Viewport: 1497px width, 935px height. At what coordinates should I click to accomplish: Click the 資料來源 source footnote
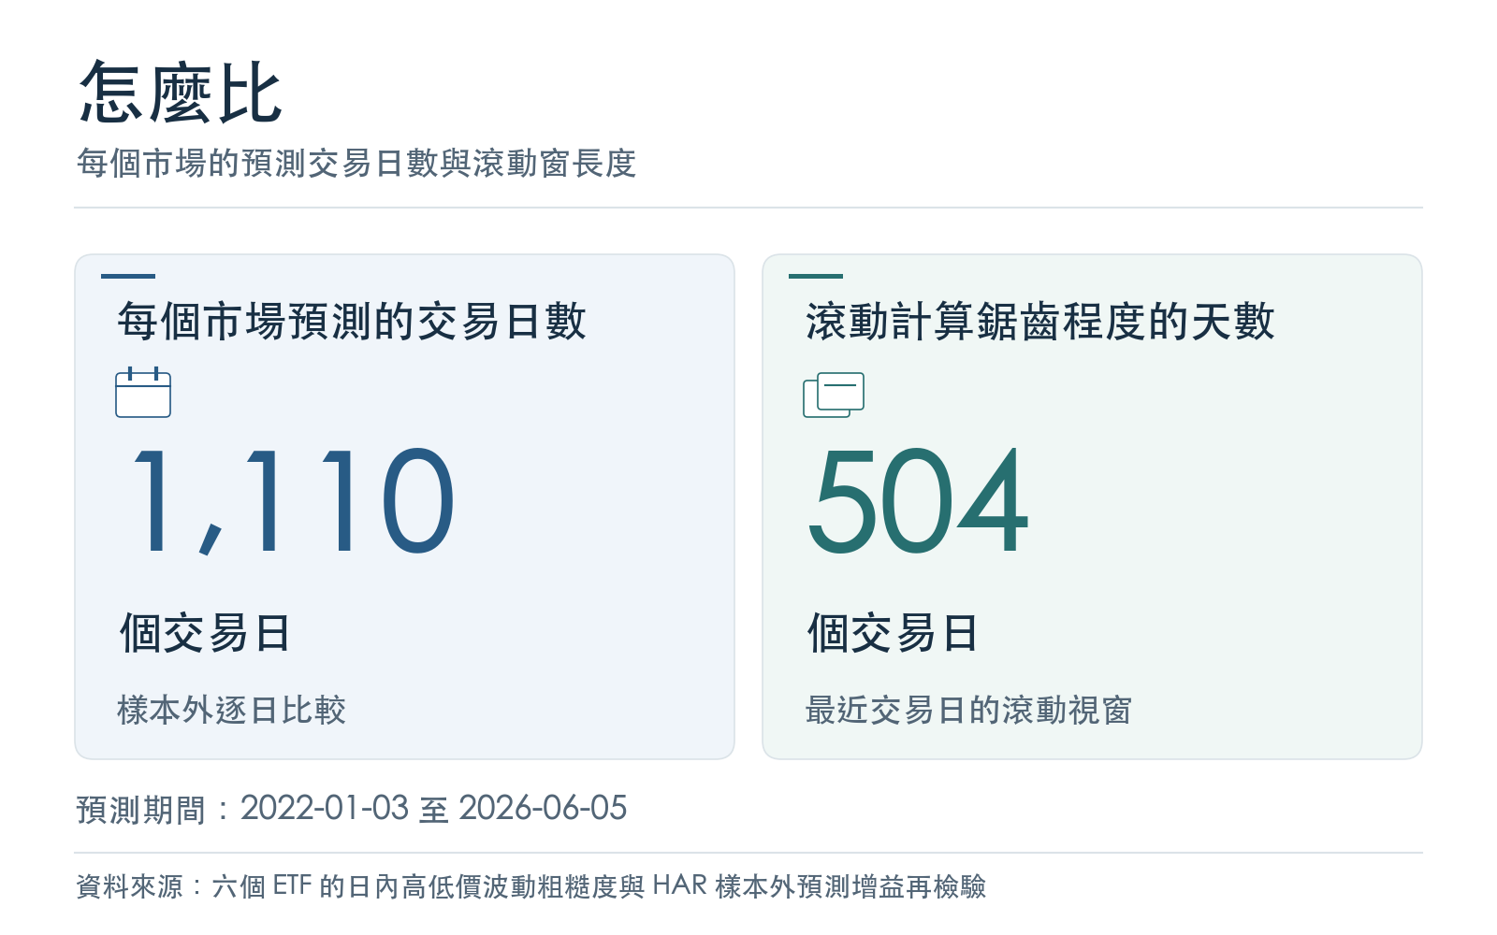[531, 885]
